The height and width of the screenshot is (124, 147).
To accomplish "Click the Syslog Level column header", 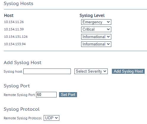I will click(x=92, y=15).
